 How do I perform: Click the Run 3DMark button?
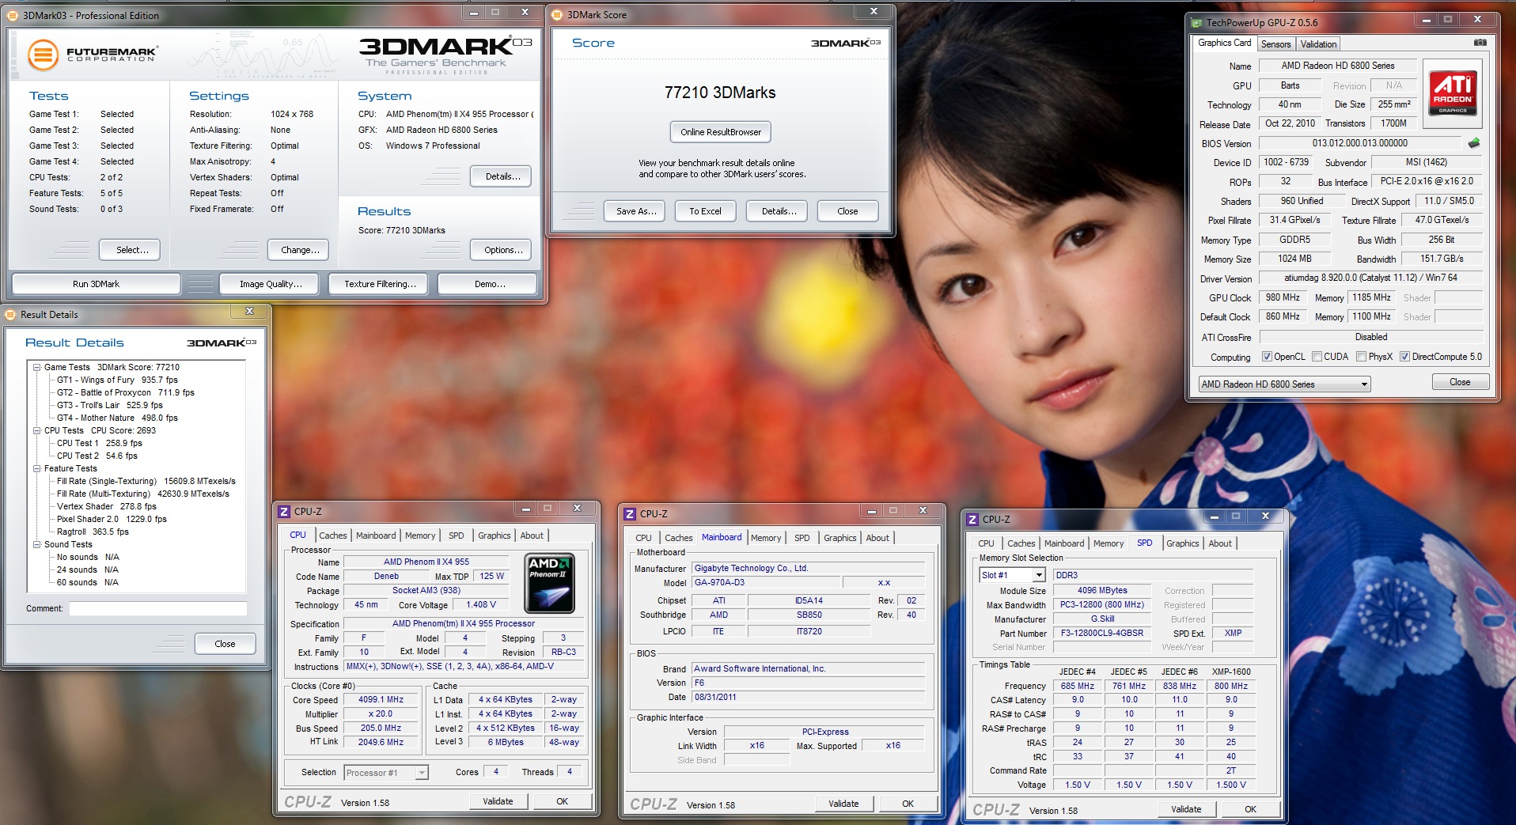(x=96, y=284)
